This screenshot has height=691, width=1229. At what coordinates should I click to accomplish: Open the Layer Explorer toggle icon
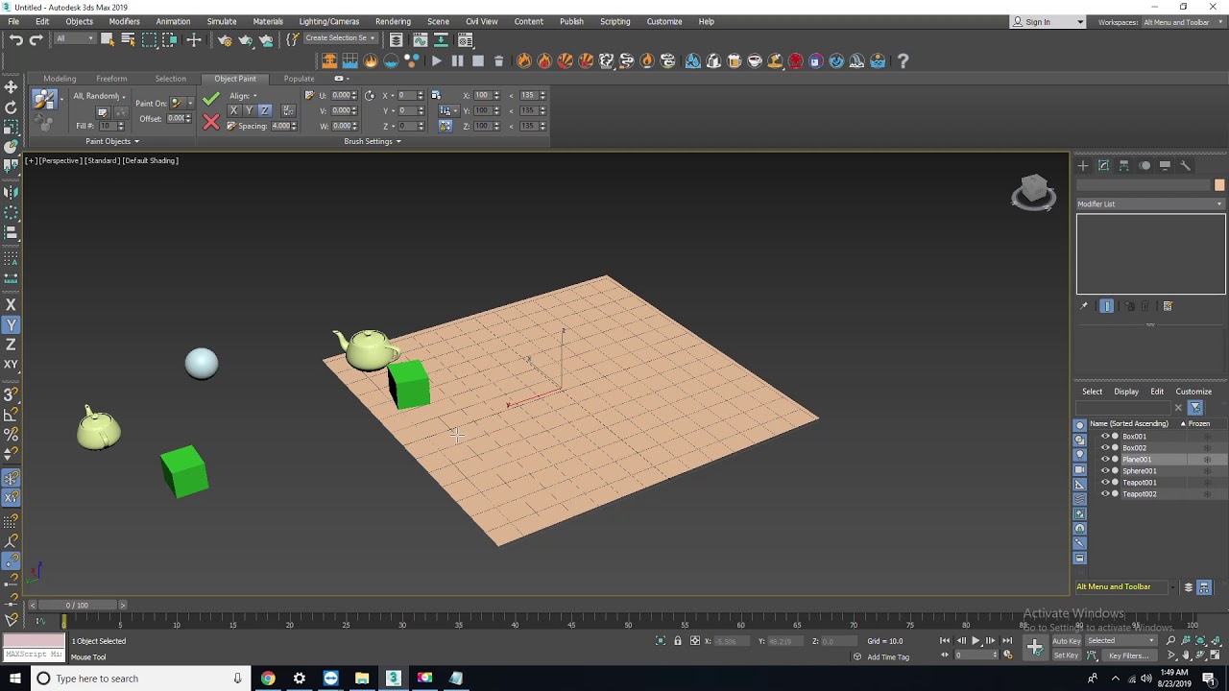(396, 39)
